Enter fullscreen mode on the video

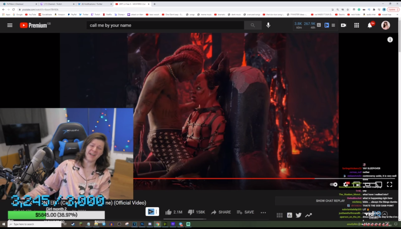pos(389,184)
